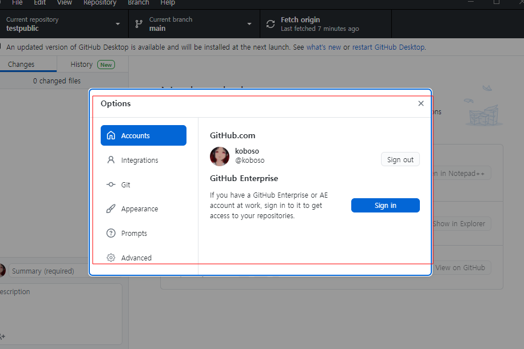Screen dimensions: 524x349
Task: Open the Edit menu
Action: pyautogui.click(x=39, y=3)
